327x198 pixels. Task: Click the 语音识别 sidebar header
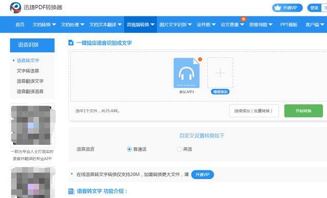point(32,45)
